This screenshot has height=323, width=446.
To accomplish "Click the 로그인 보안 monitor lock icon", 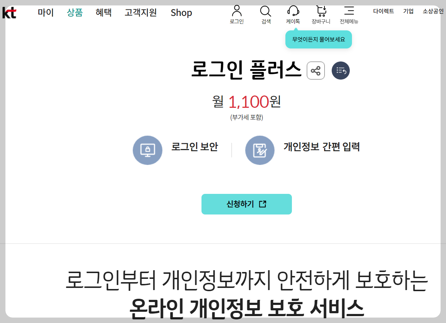I will (x=148, y=150).
